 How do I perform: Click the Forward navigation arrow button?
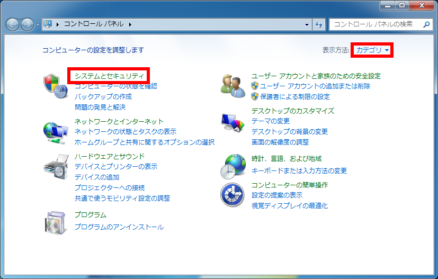[28, 24]
